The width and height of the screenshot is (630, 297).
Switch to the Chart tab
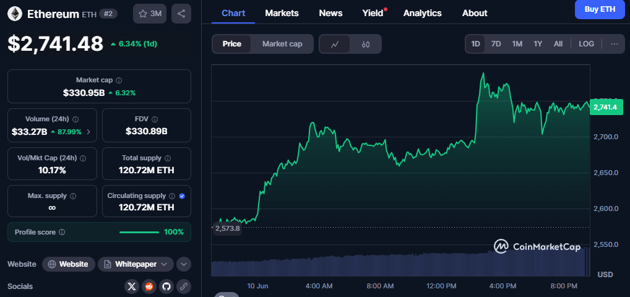coord(233,13)
